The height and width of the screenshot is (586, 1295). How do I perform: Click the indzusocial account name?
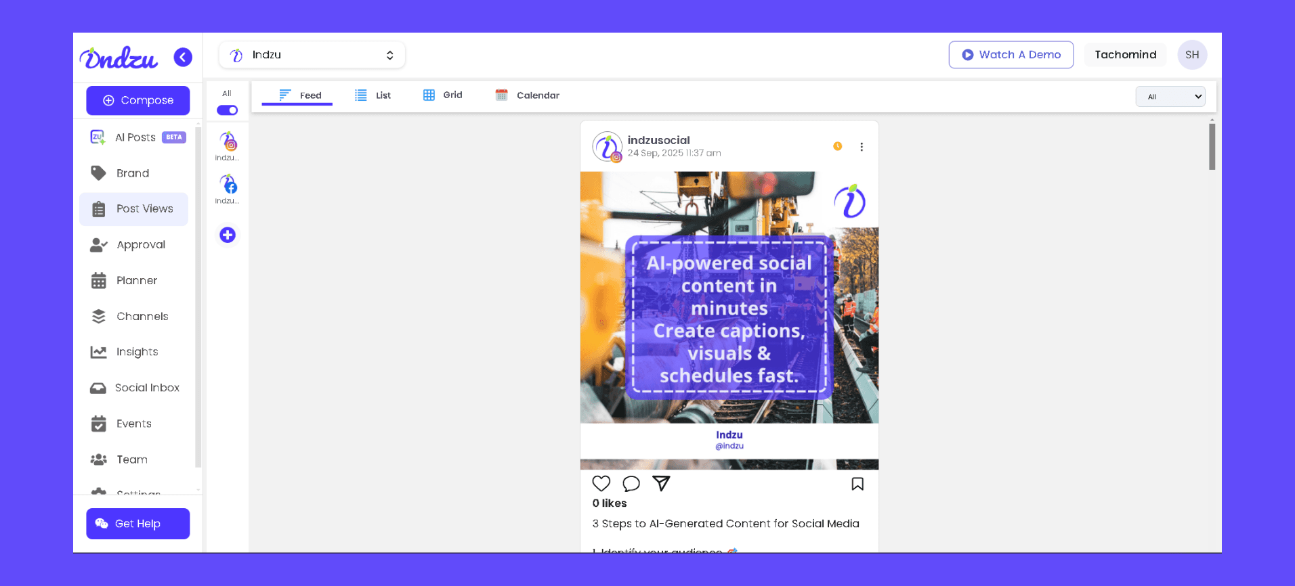point(658,140)
